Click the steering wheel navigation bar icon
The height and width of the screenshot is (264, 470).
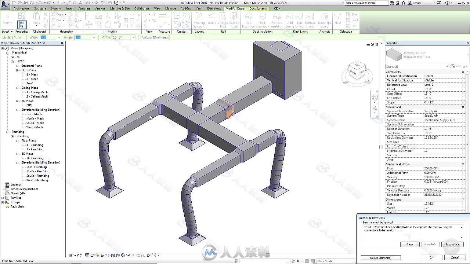click(x=375, y=98)
